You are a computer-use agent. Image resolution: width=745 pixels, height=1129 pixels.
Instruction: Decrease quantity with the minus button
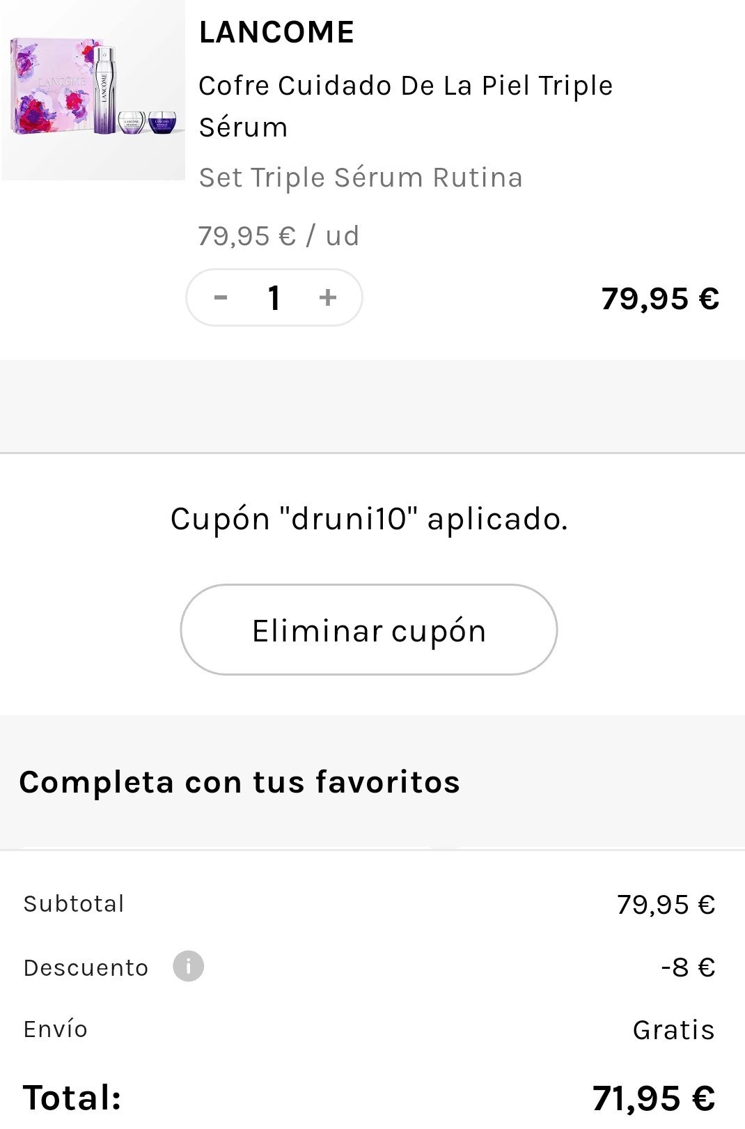(x=221, y=298)
